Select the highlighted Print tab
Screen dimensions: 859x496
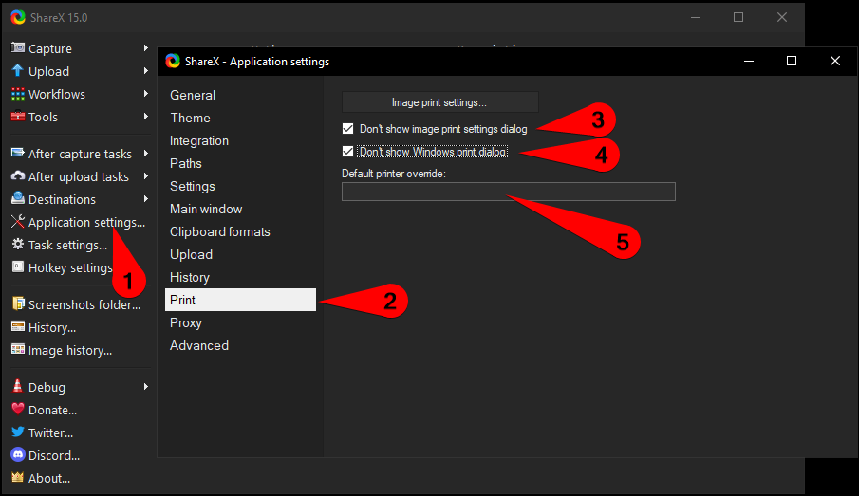pos(240,300)
